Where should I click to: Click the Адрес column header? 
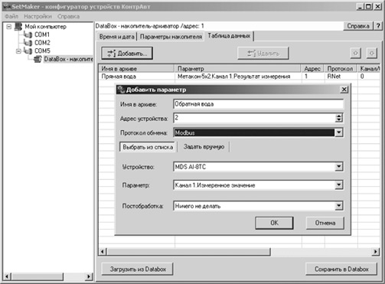[x=312, y=68]
